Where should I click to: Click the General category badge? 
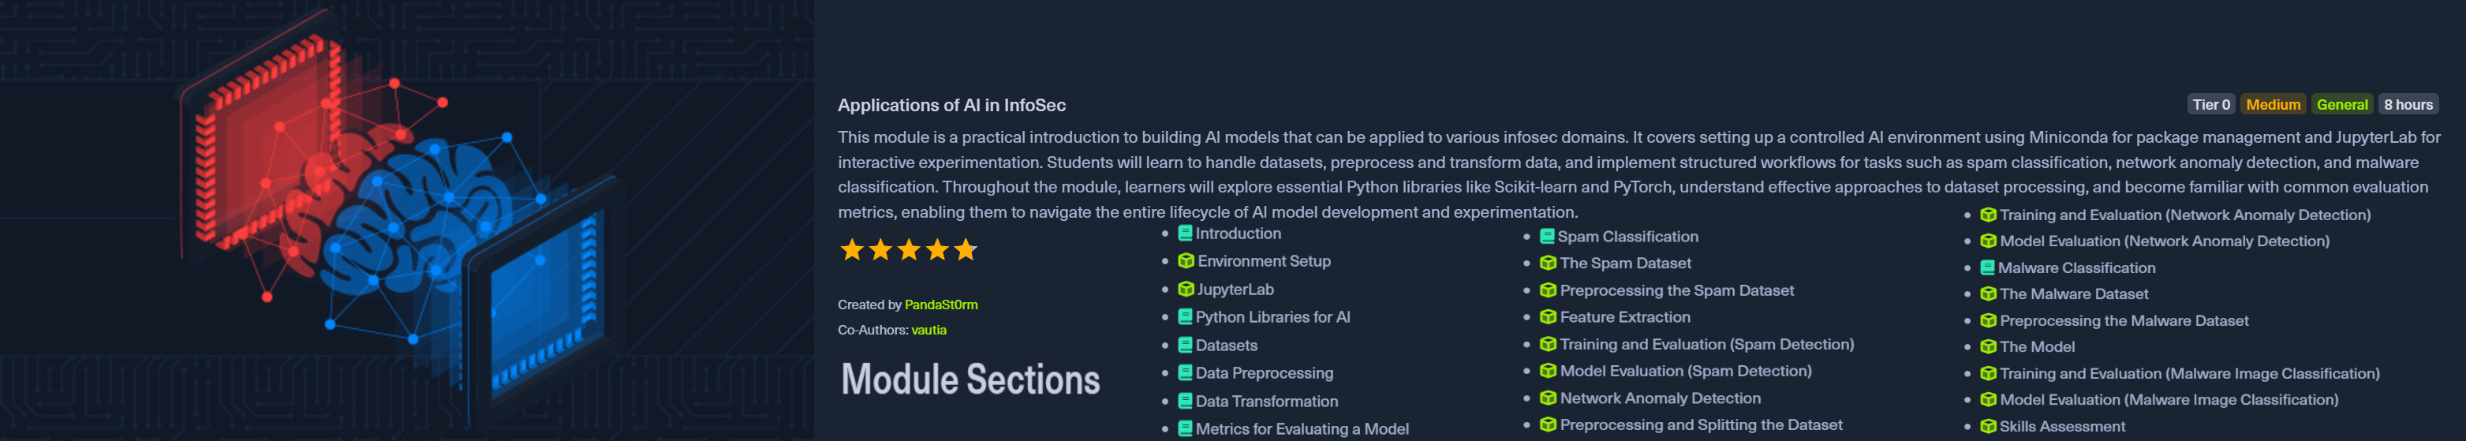click(x=2341, y=105)
